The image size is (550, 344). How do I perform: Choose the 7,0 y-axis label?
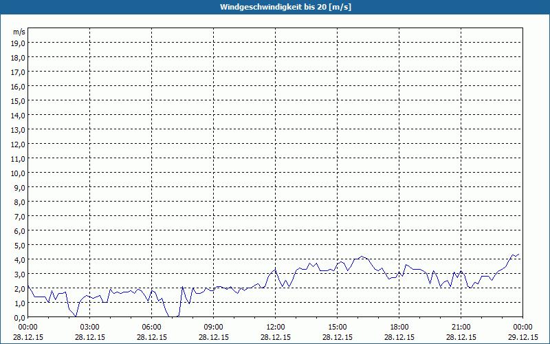point(21,217)
